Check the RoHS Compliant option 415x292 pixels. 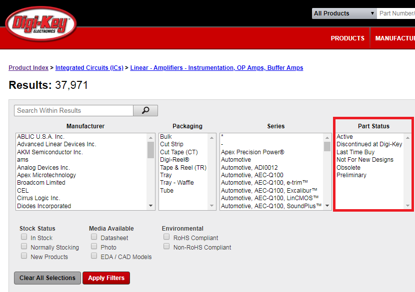click(167, 238)
